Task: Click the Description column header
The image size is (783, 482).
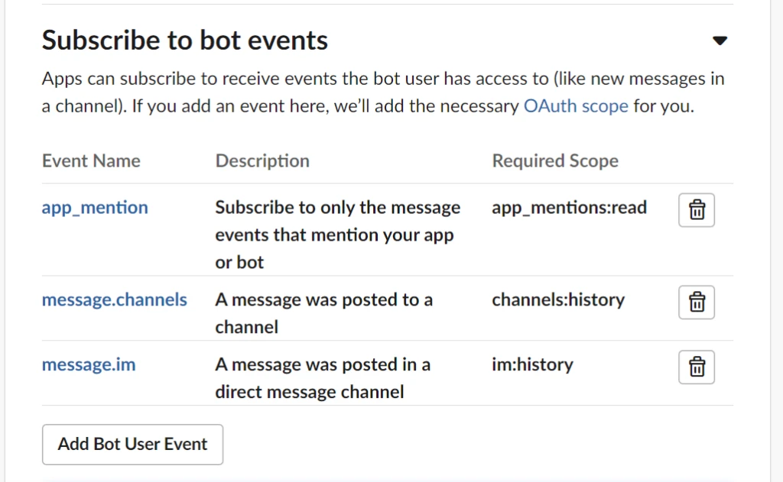Action: 262,161
